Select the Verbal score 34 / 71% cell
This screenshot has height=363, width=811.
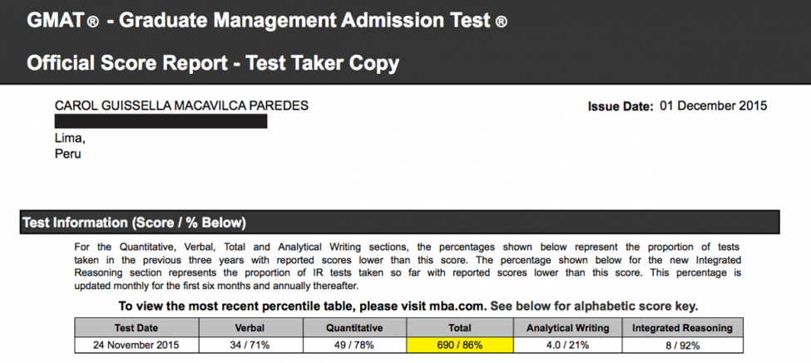tap(250, 344)
